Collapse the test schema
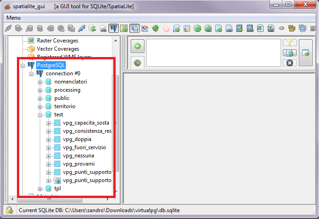The height and width of the screenshot is (219, 319). pos(40,115)
